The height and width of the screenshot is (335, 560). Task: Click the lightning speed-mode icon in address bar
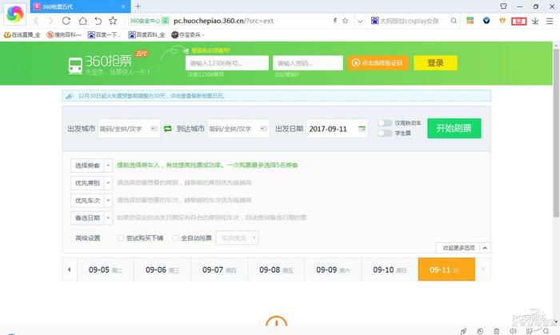tap(335, 21)
